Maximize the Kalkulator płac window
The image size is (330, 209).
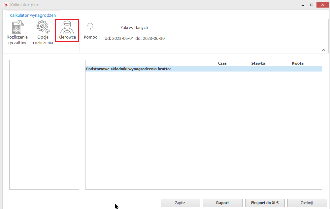point(311,5)
